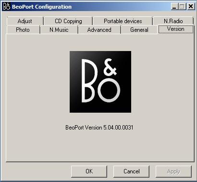Confirm with the OK button
Viewport: 197px width, 182px height.
(x=89, y=171)
